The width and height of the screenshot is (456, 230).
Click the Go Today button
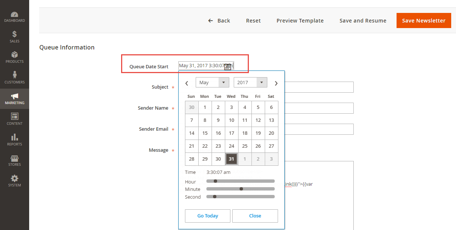(x=208, y=216)
